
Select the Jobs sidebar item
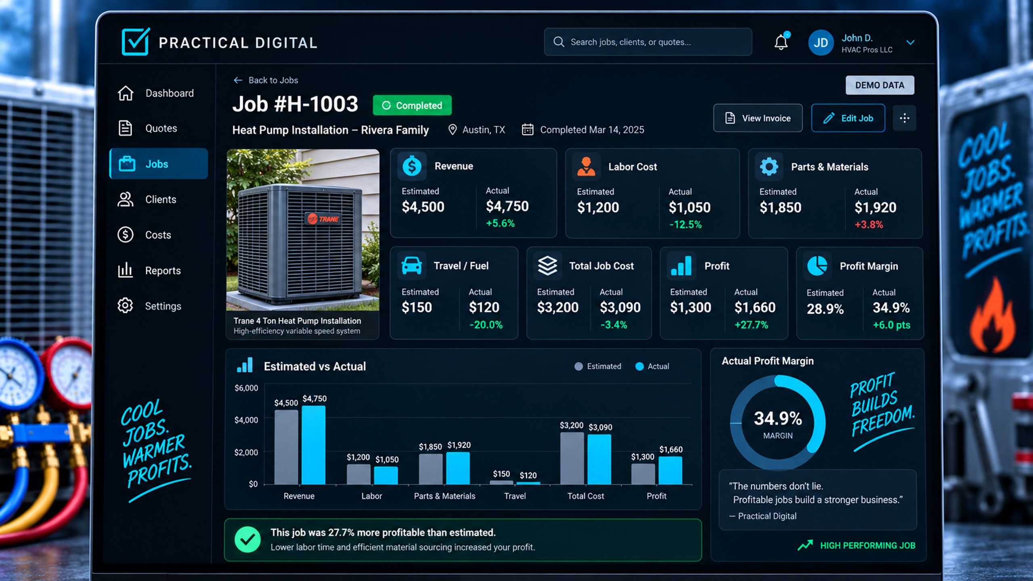coord(158,164)
